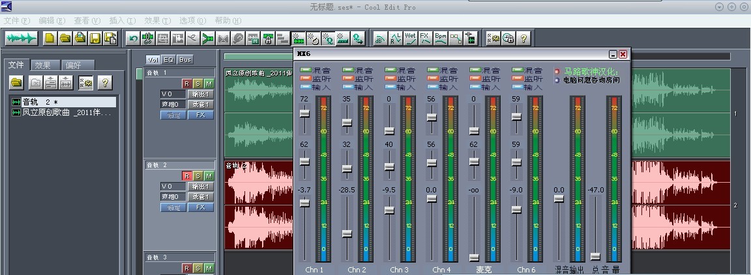Click the FX button on track 1

(200, 115)
